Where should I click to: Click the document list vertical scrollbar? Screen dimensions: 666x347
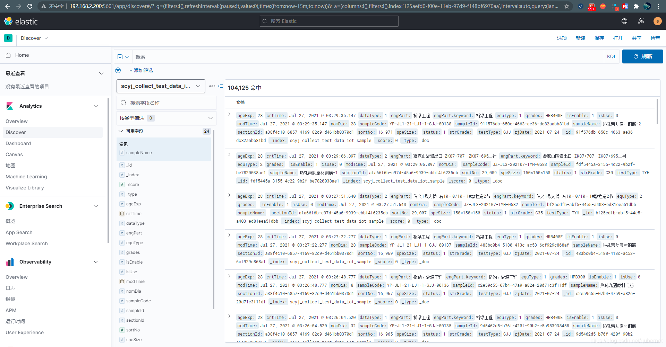657,112
